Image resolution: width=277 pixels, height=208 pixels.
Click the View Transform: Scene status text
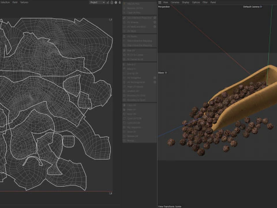[170, 206]
